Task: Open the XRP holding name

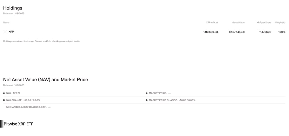Action: pos(11,32)
